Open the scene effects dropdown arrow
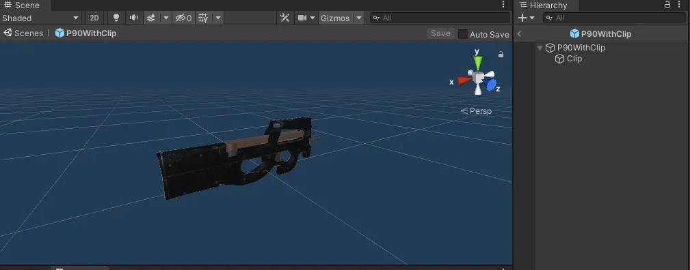 coord(166,18)
